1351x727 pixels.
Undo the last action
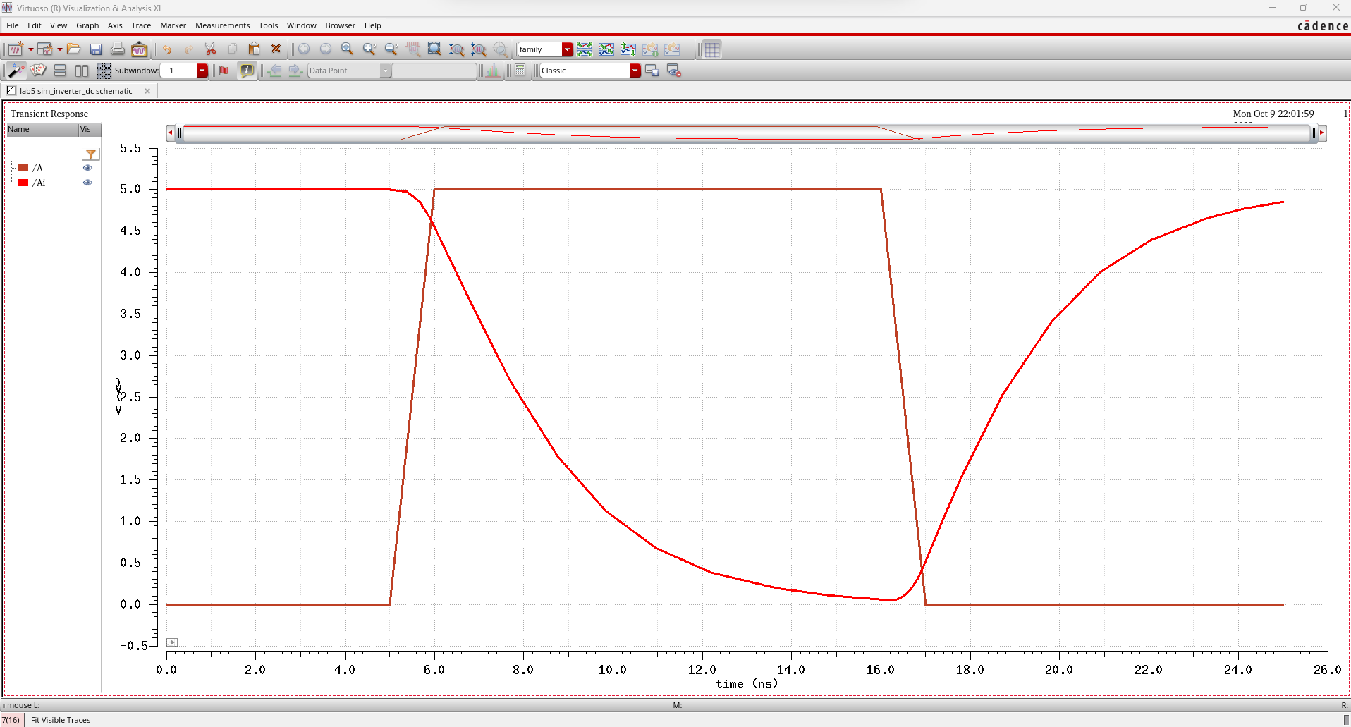click(x=167, y=49)
